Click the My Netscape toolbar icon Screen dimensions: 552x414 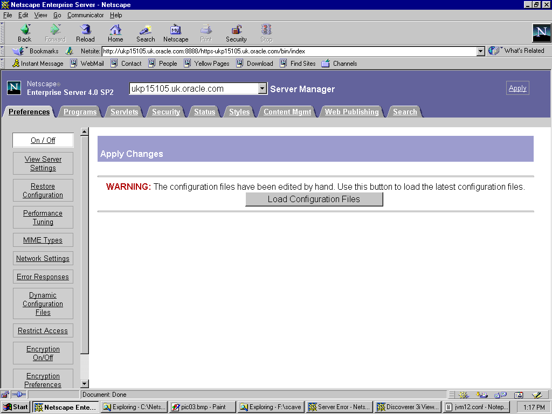coord(176,33)
